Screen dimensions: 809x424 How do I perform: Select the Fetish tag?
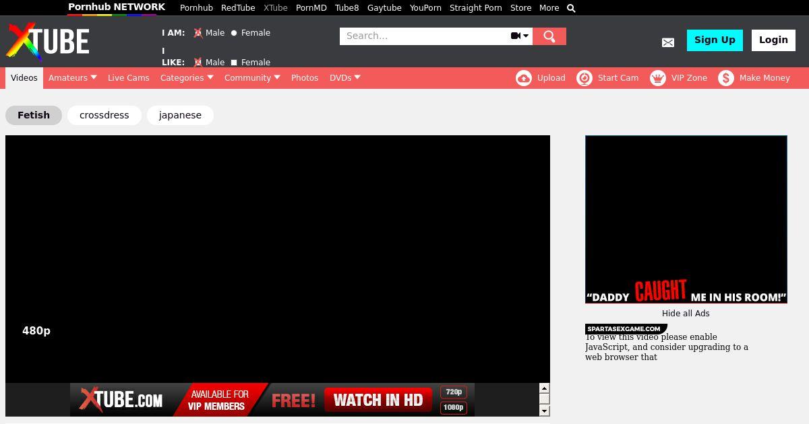coord(34,115)
